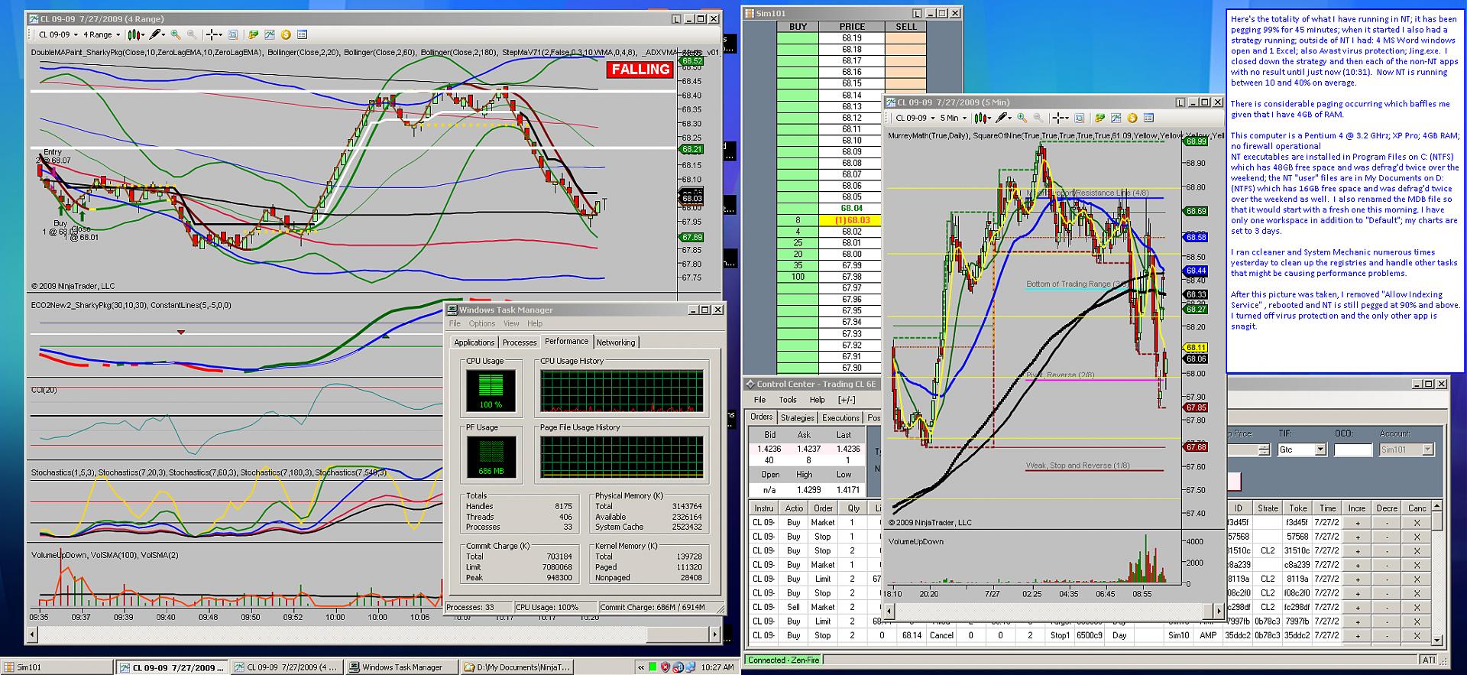
Task: Open the 5 Min interval dropdown
Action: [954, 118]
